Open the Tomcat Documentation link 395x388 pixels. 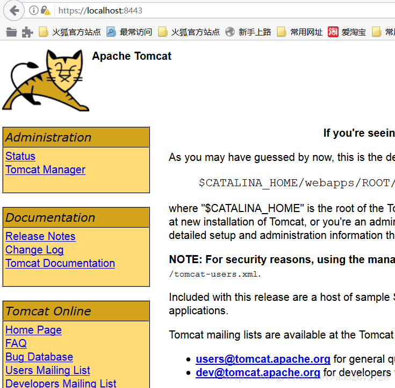click(60, 263)
